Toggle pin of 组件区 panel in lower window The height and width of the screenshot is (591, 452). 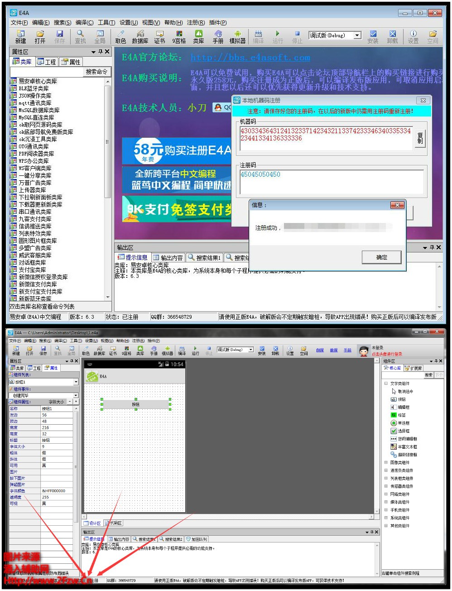click(436, 361)
